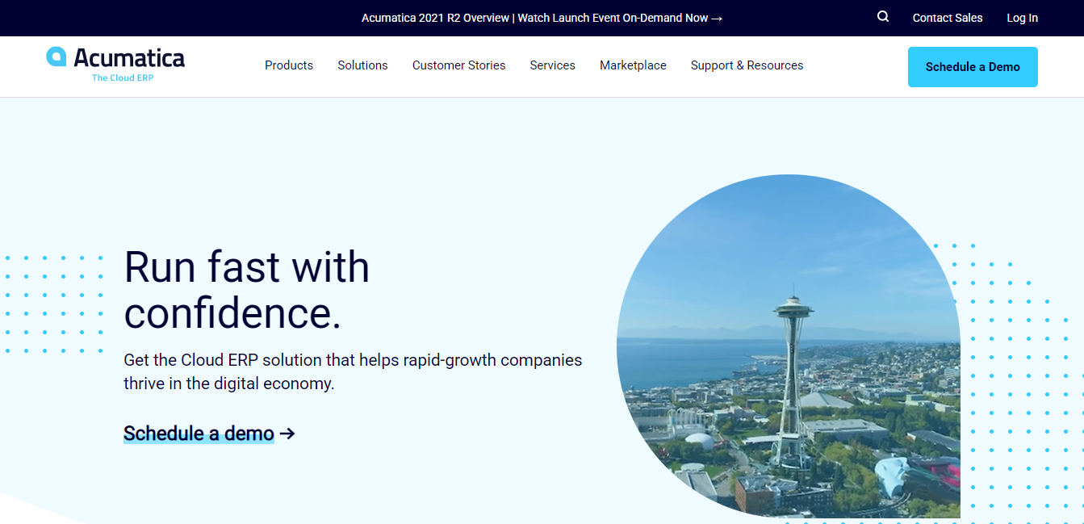1084x524 pixels.
Task: Open the Contact Sales link
Action: (x=948, y=18)
